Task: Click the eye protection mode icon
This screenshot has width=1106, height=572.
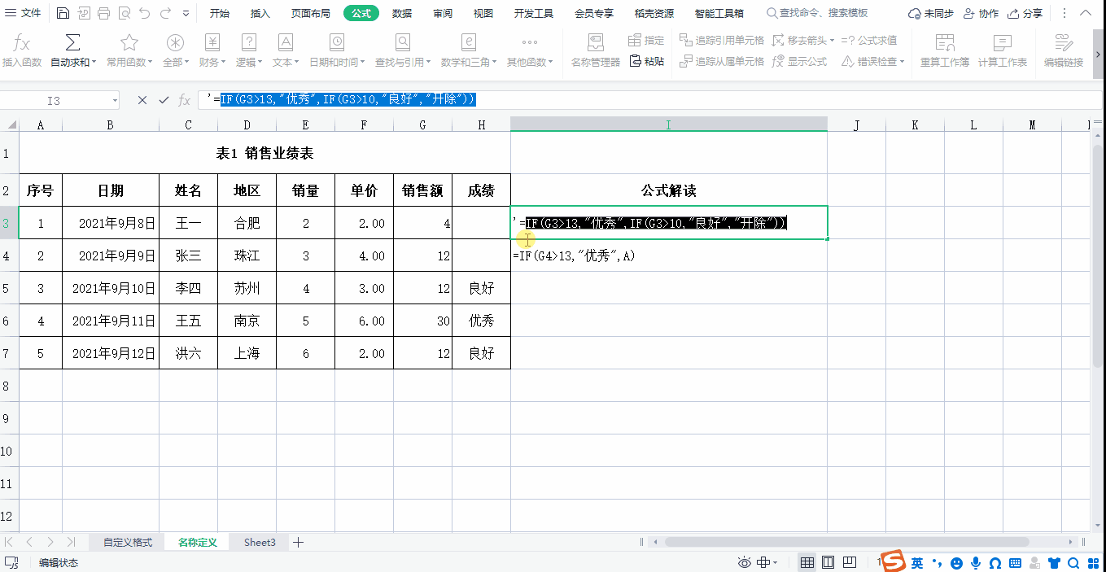Action: point(744,562)
